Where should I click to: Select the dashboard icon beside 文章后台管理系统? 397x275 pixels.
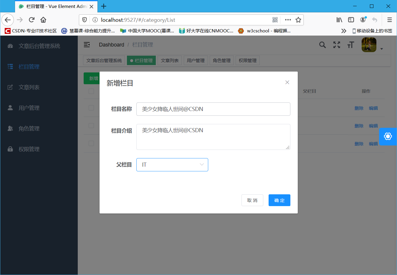click(11, 46)
